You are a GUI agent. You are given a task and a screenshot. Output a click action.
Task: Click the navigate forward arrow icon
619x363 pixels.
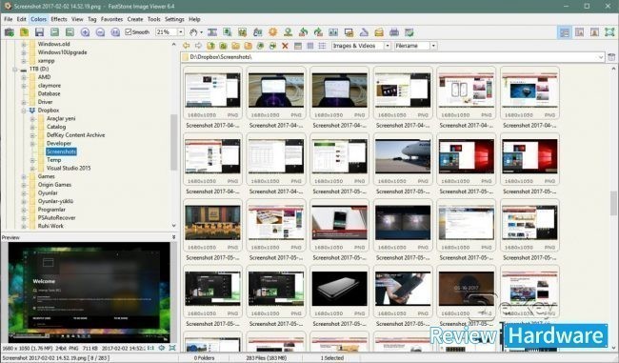(199, 46)
